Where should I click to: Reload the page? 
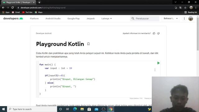coord(12,7)
